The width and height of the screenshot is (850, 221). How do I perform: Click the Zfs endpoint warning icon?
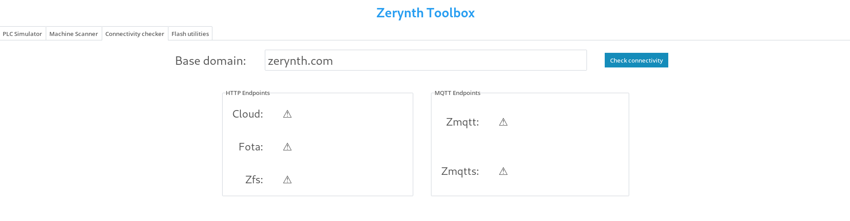click(x=287, y=180)
